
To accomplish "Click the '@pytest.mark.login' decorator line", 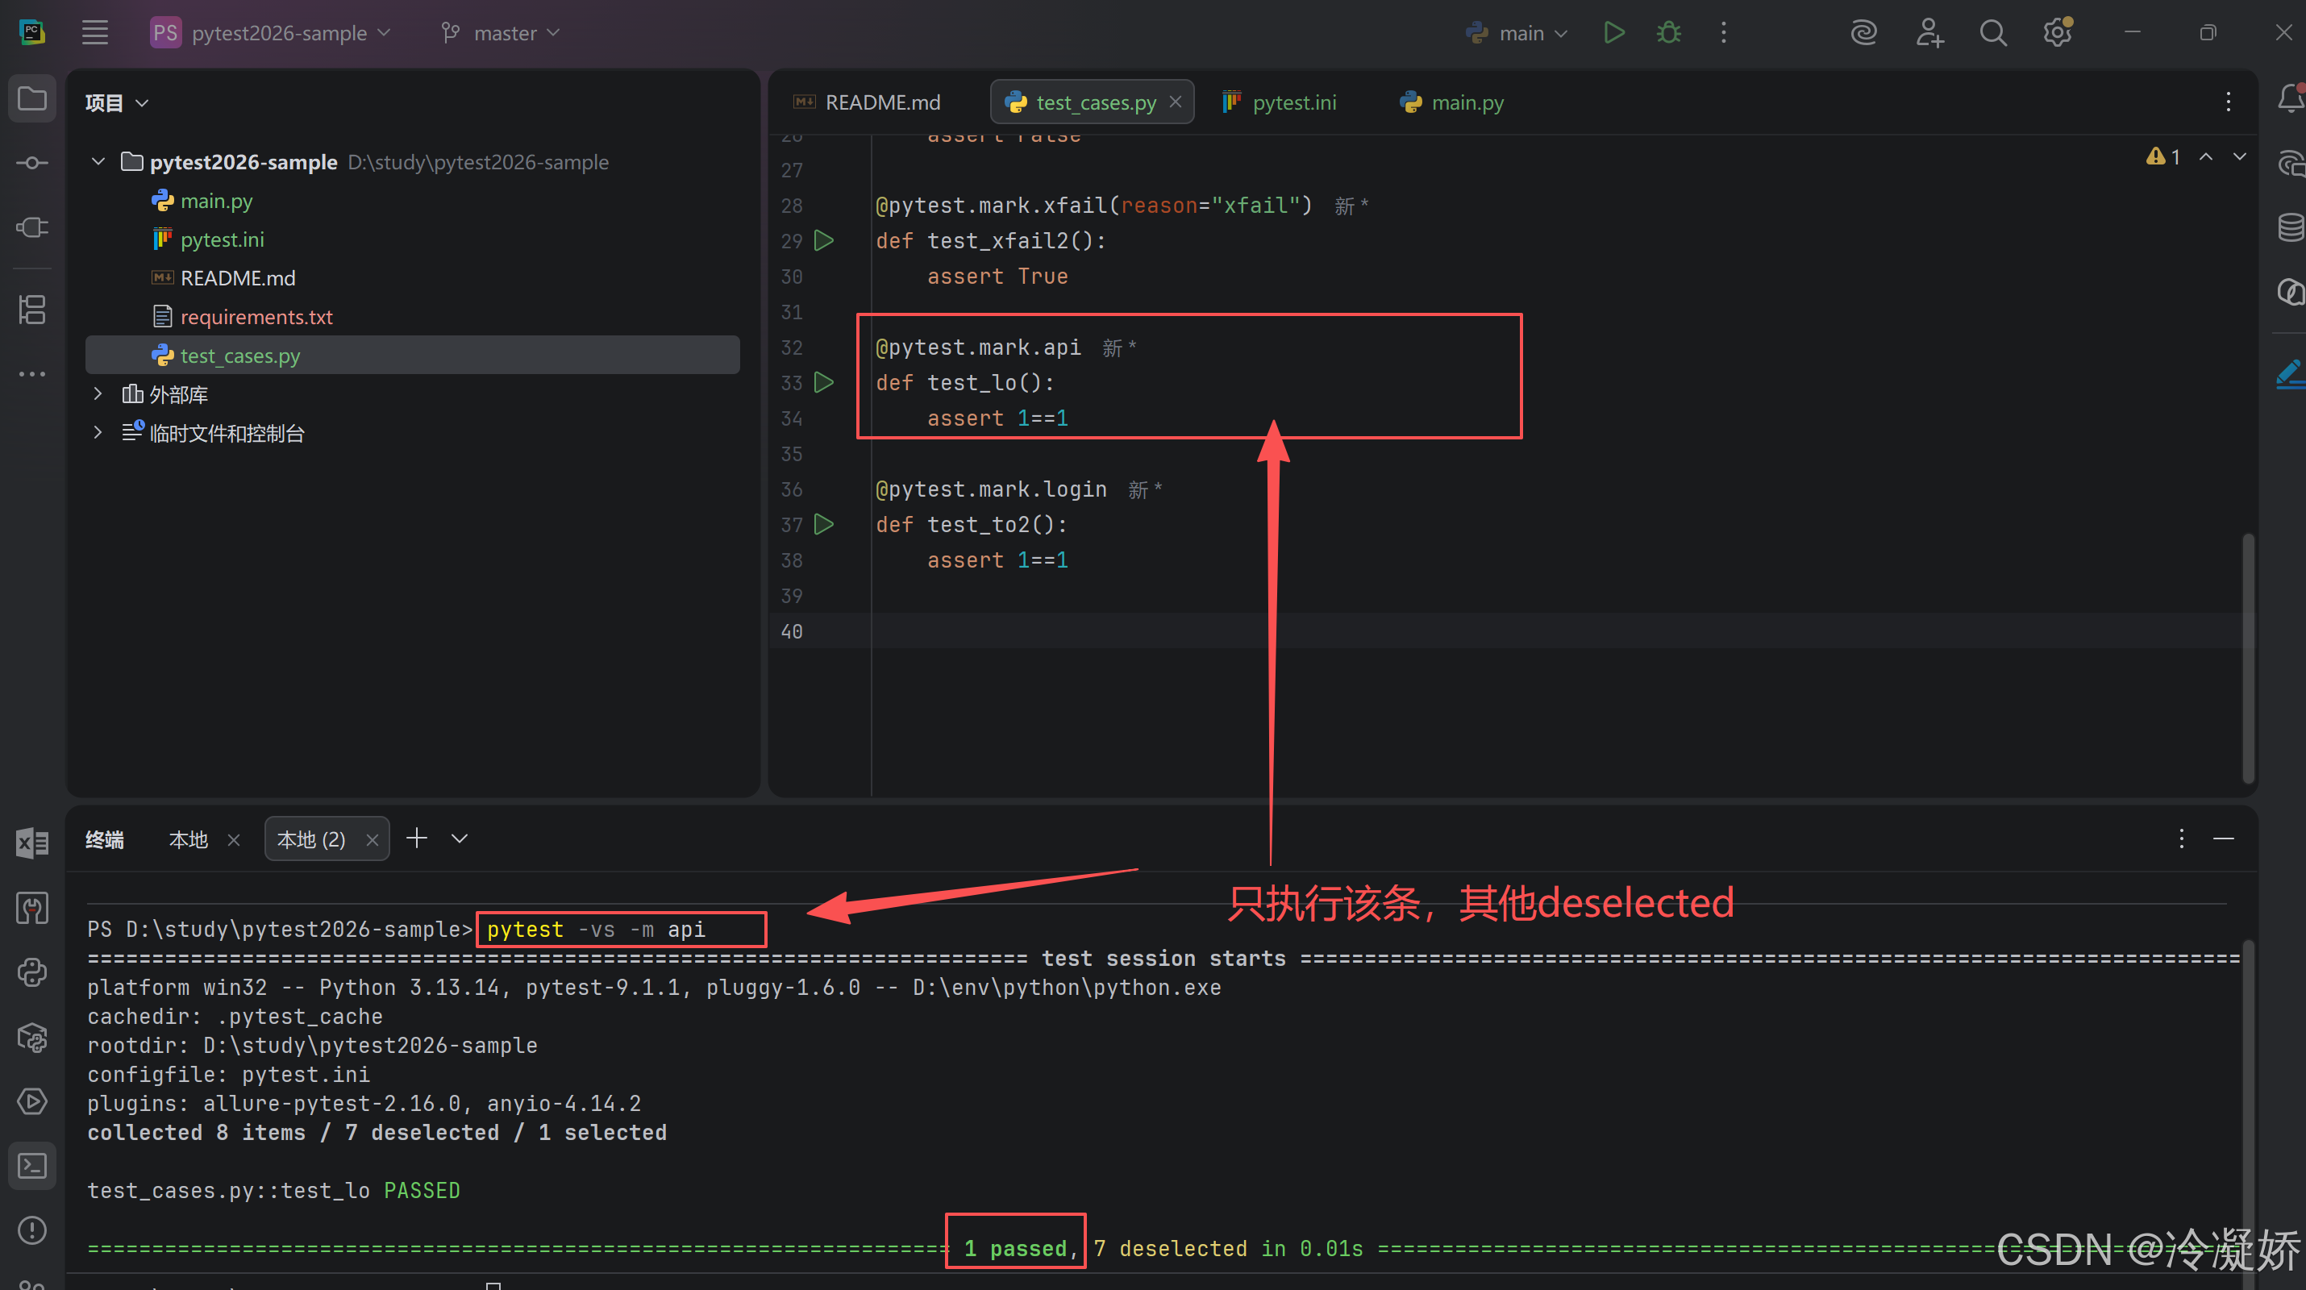I will click(x=991, y=489).
